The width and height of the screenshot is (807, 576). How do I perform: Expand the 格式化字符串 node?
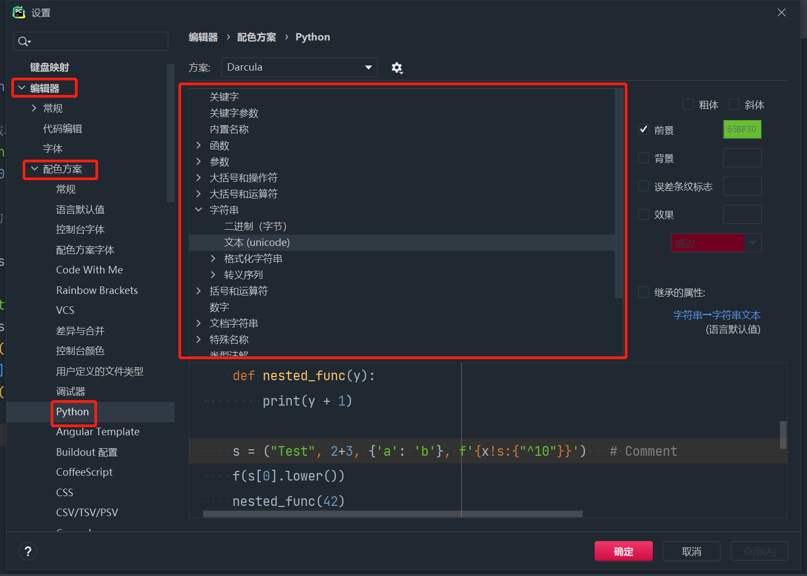213,258
